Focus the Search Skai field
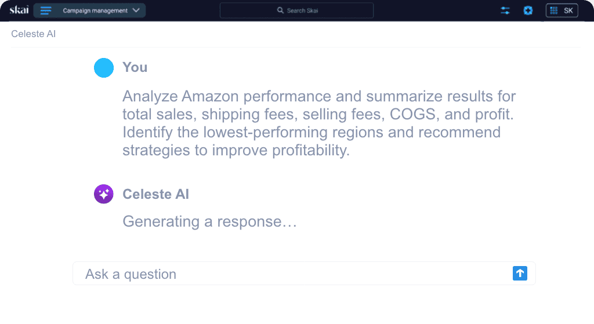The height and width of the screenshot is (324, 594). tap(296, 10)
